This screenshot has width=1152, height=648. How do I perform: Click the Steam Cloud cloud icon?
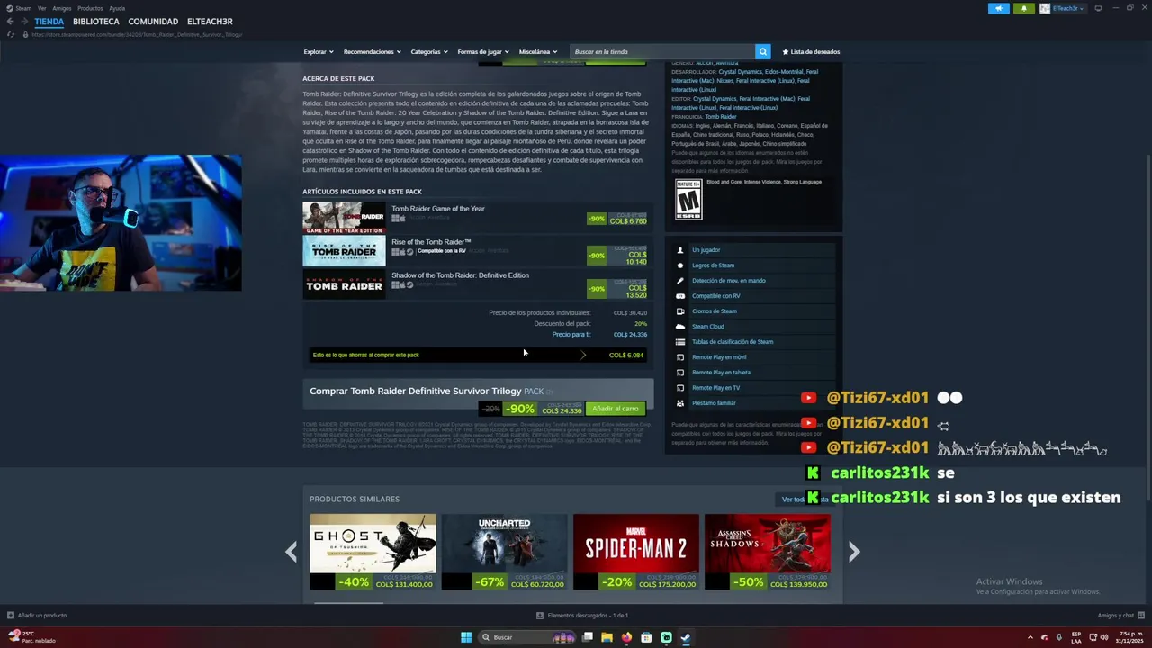pos(680,327)
